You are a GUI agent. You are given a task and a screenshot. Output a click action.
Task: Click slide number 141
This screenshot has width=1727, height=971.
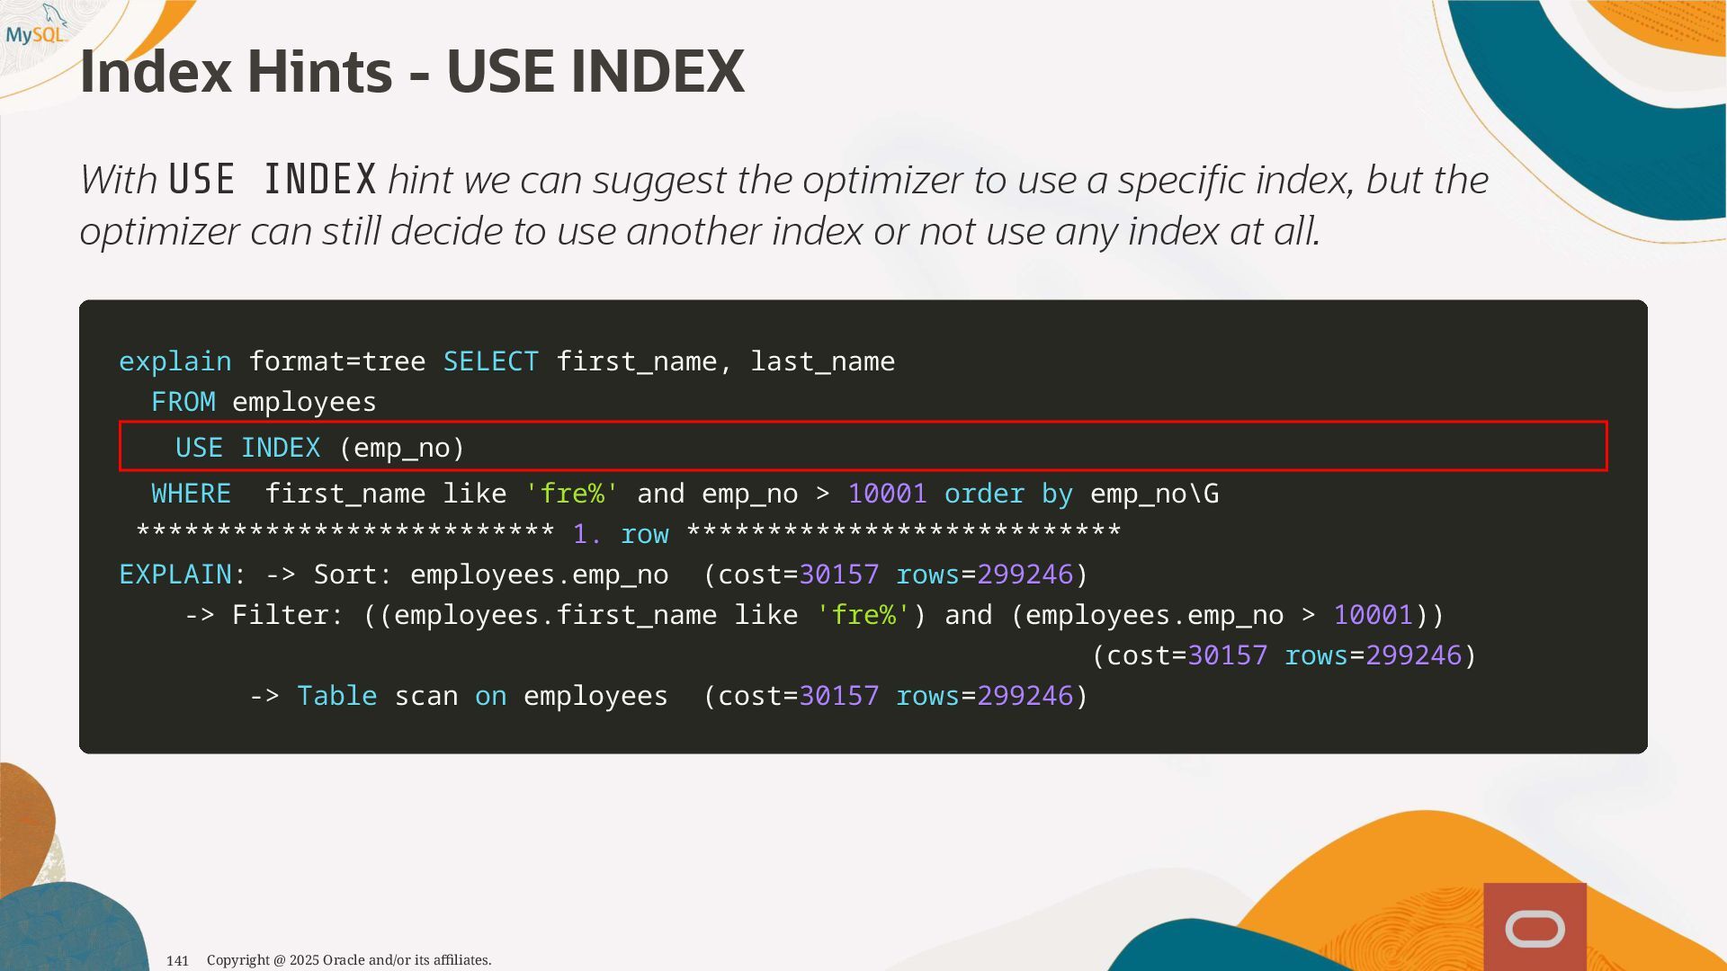177,960
